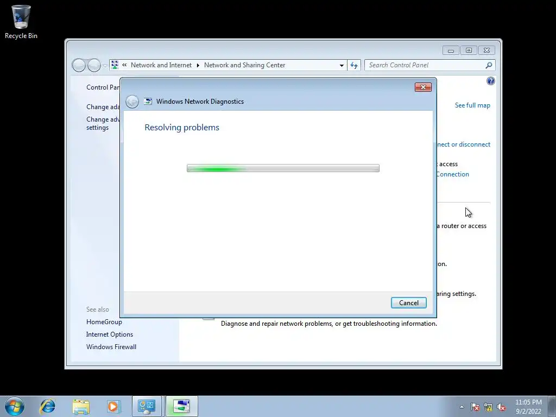Screen dimensions: 556x417
Task: Open the See full map link
Action: pyautogui.click(x=472, y=105)
